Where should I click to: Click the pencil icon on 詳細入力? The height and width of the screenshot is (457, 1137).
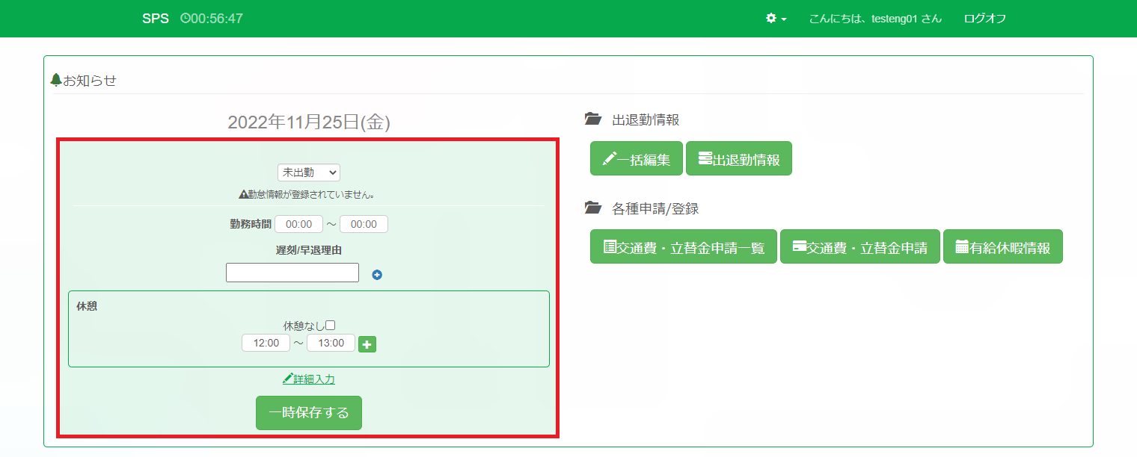[x=287, y=379]
